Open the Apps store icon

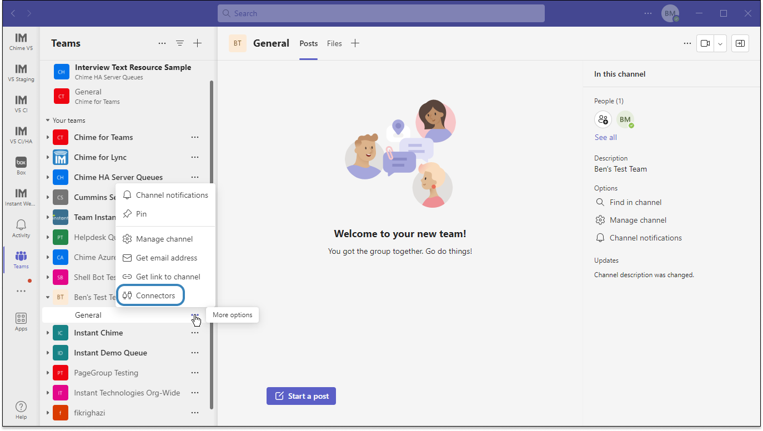point(21,322)
